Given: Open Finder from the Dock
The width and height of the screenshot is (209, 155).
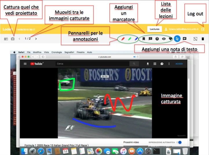Looking at the screenshot, I should pos(24,151).
